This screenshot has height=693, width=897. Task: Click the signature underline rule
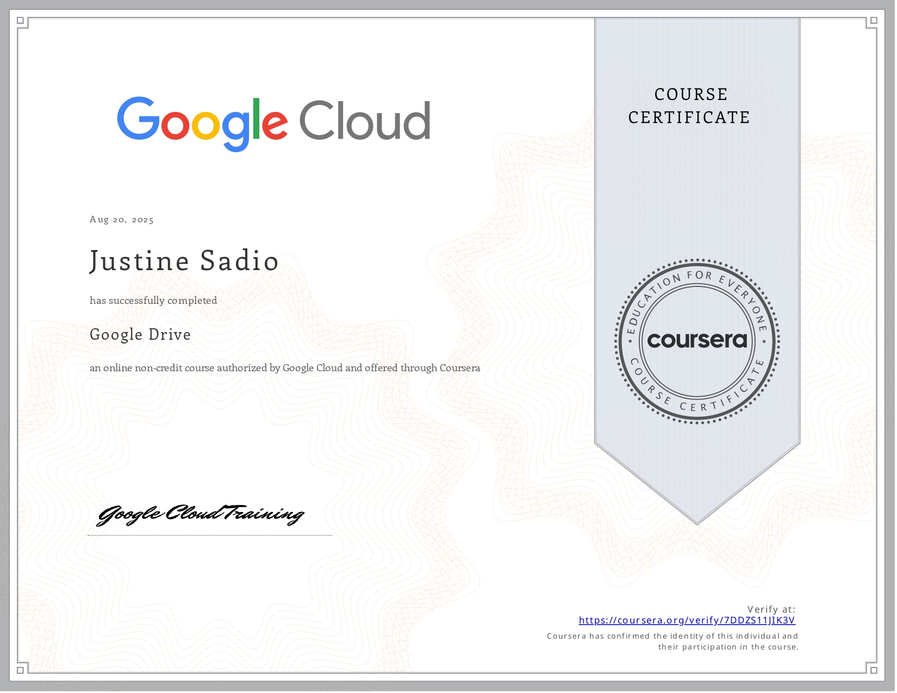[210, 535]
